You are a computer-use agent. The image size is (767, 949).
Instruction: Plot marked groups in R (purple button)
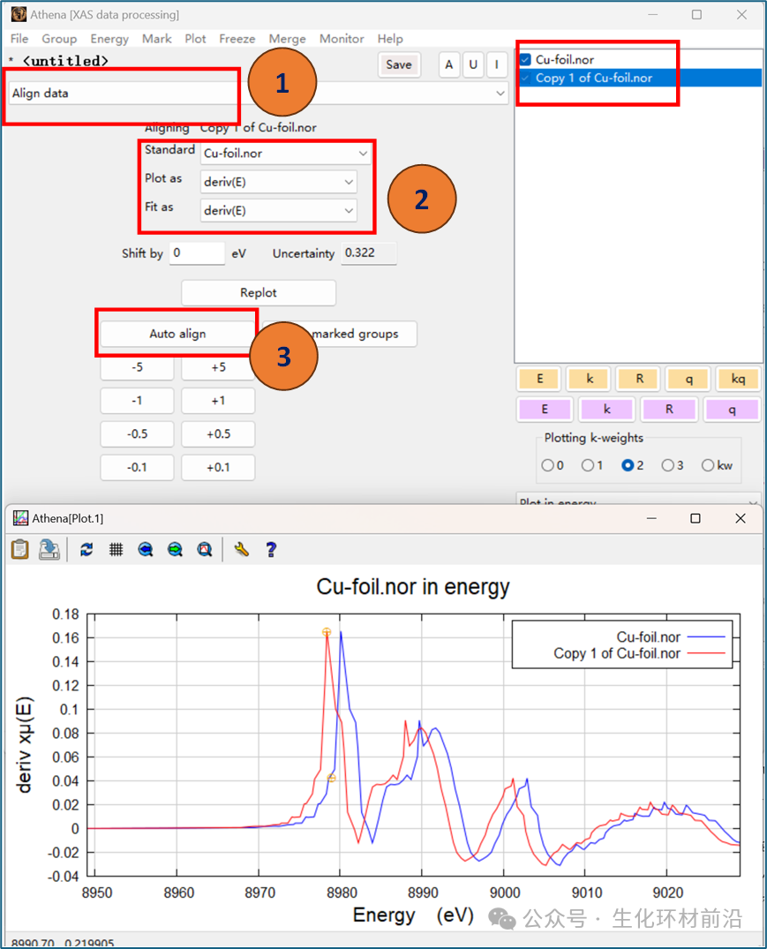pyautogui.click(x=669, y=409)
